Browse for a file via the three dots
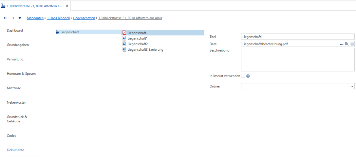356x157 pixels. pos(342,44)
